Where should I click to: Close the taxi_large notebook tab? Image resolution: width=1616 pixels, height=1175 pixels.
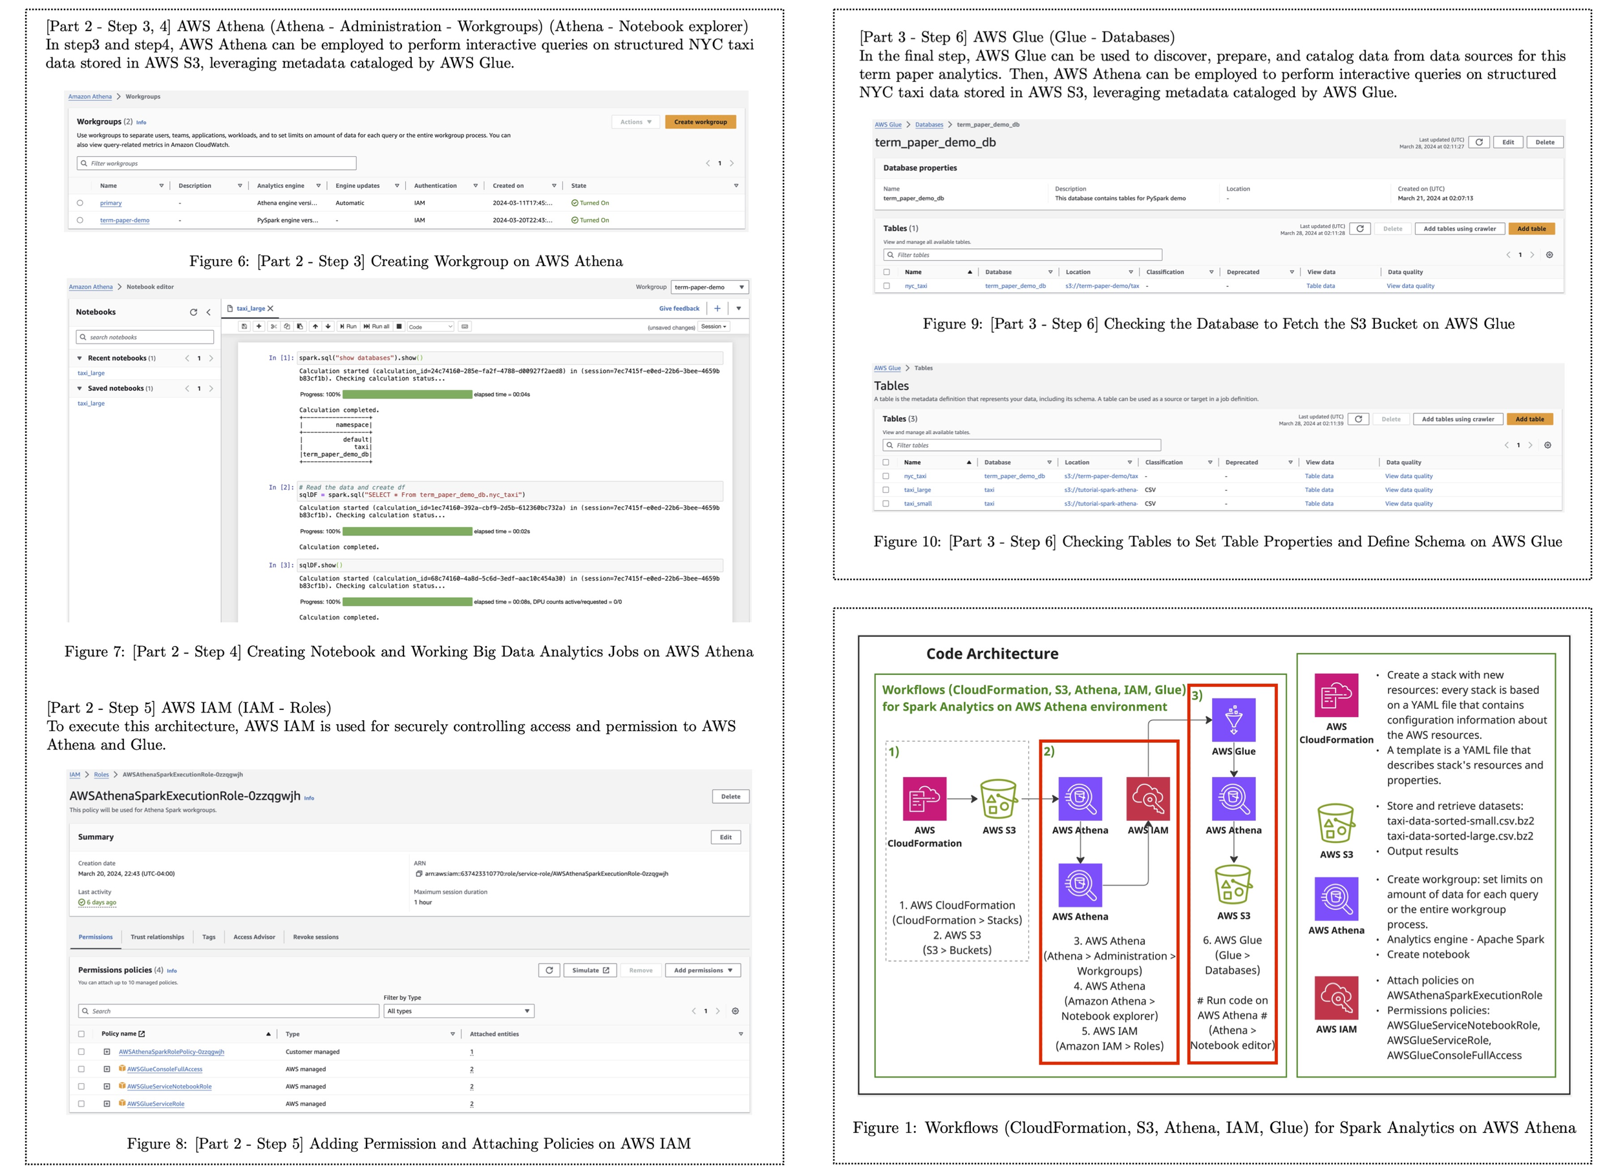click(x=270, y=308)
